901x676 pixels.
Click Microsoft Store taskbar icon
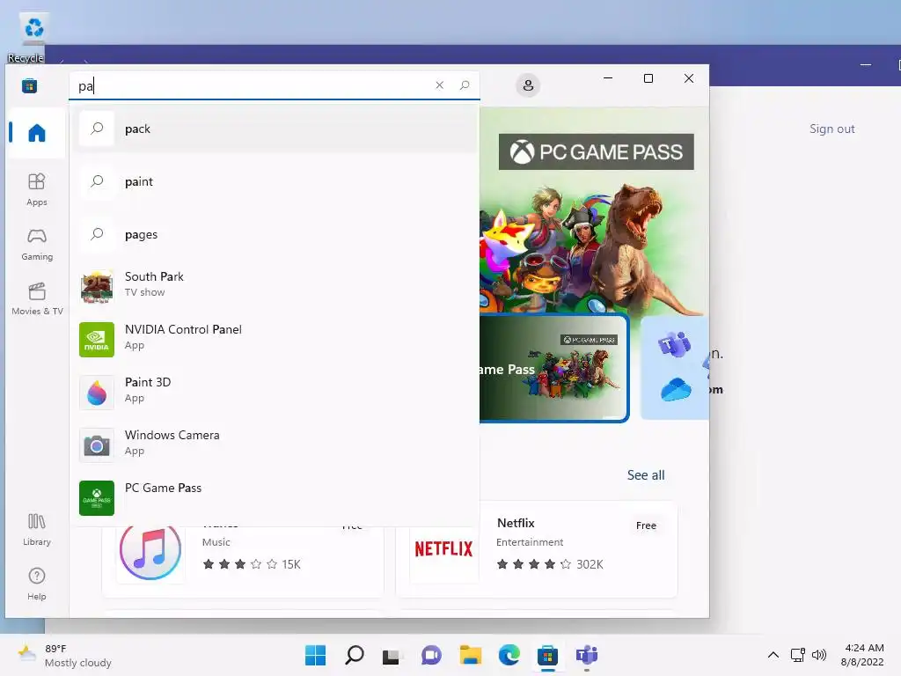click(x=547, y=655)
